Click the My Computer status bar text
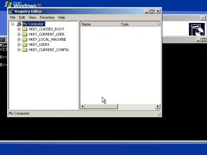Image resolution: width=207 pixels, height=155 pixels. coord(19,113)
